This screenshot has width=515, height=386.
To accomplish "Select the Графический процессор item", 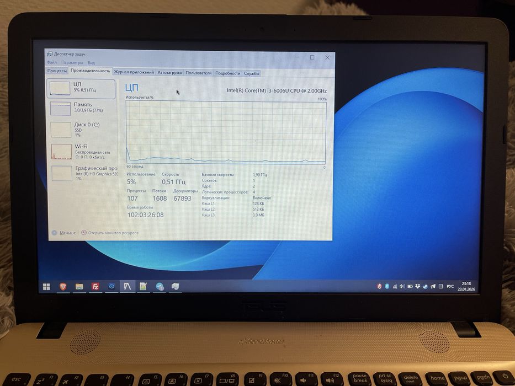I will tap(84, 173).
